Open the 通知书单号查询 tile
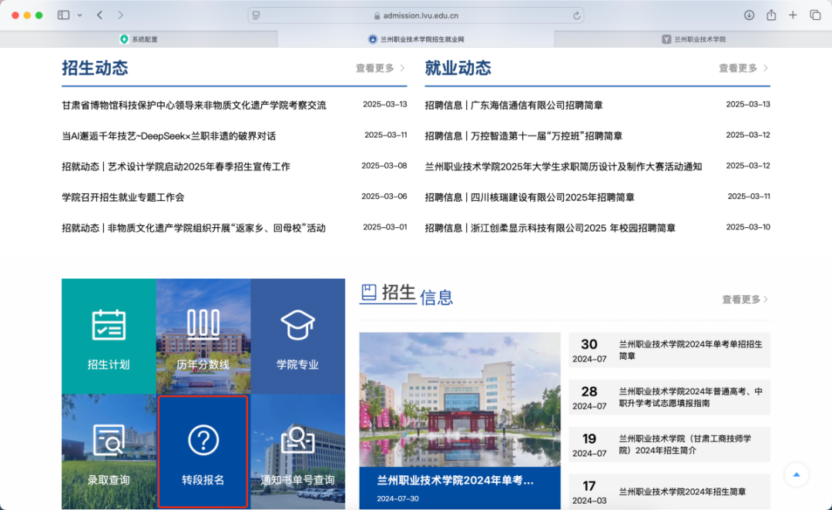The image size is (832, 510). click(297, 451)
